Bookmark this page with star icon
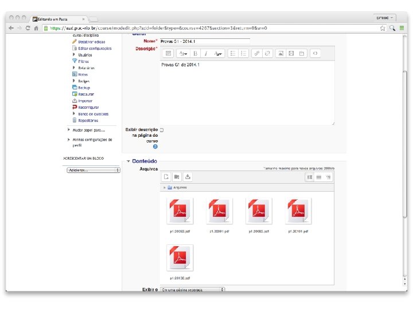This screenshot has height=309, width=413. click(x=383, y=28)
